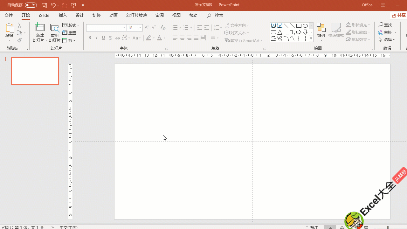Toggle the AutoSave (自动保存) switch
This screenshot has height=229, width=407.
coord(31,5)
